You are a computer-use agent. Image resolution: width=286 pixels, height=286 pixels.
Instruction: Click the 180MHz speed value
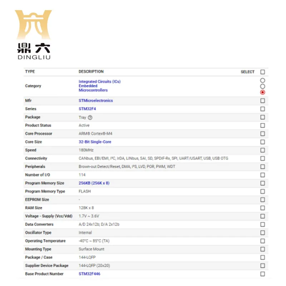click(x=86, y=150)
